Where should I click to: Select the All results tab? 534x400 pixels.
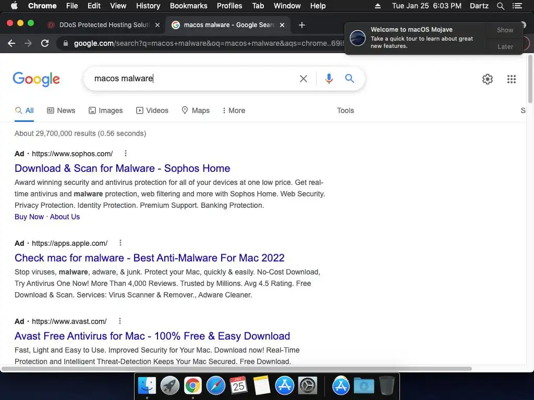(x=24, y=110)
